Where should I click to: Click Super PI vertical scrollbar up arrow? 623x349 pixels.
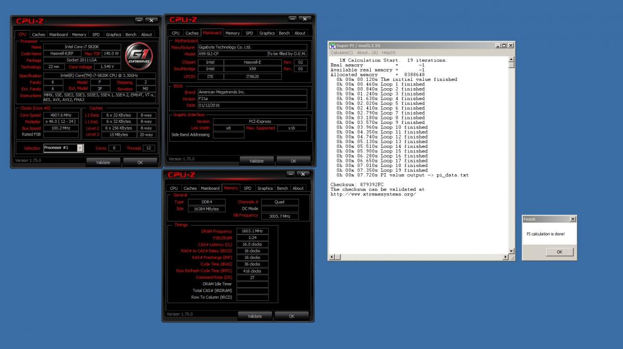[511, 59]
